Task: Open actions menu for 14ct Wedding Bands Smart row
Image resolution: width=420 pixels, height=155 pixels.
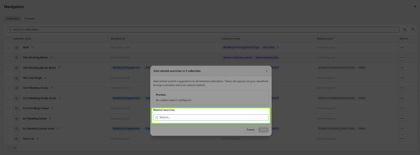Action: tap(402, 68)
